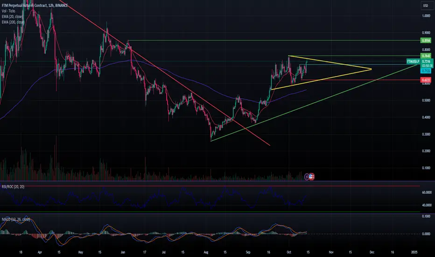The width and height of the screenshot is (435, 257).
Task: Click the Oct label on time axis
Action: tap(289, 252)
